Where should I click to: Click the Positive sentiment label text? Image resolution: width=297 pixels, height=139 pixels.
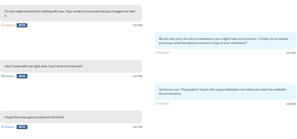coord(10,76)
